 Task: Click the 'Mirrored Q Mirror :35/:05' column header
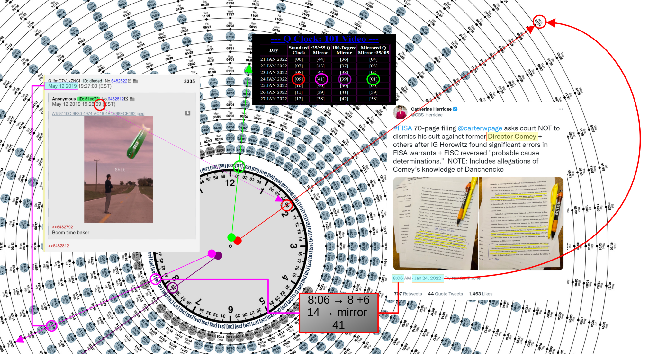tap(373, 50)
